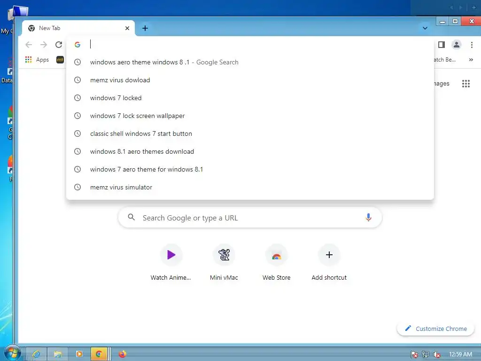Choose 'windows 7 aero theme for windows 8.1'

(250, 169)
